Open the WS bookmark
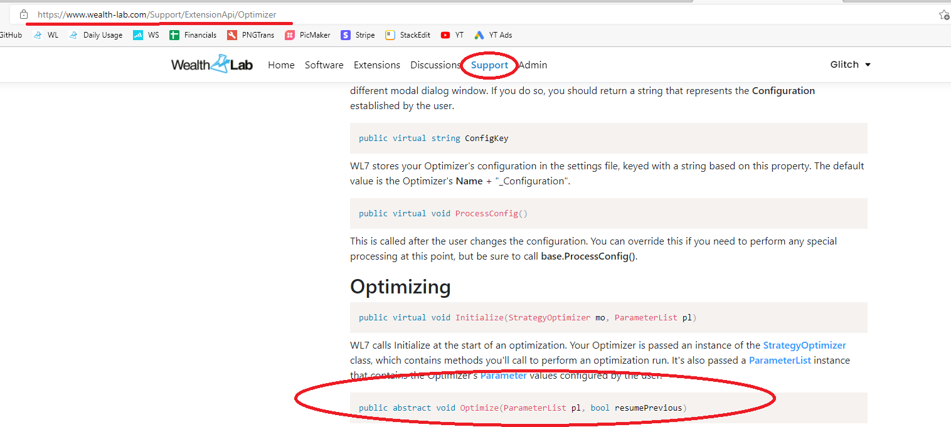Viewport: 951px width, 427px height. point(146,35)
